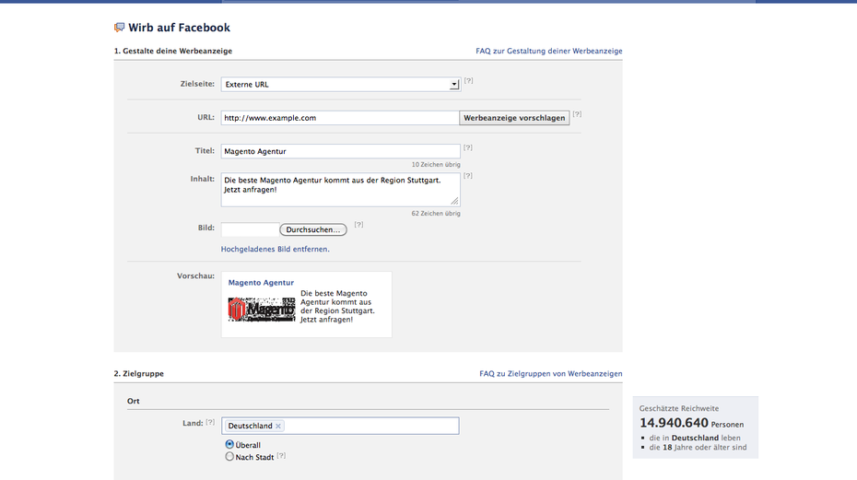The width and height of the screenshot is (857, 480).
Task: Remove Deutschland tag with its x icon
Action: pos(278,426)
